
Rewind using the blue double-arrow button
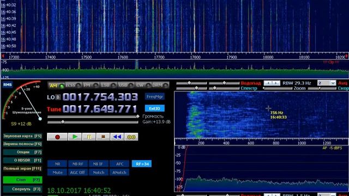(117, 137)
